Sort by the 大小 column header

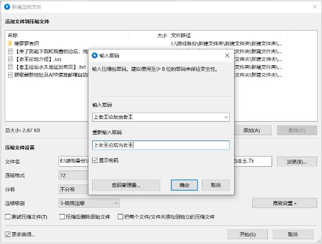coord(162,35)
